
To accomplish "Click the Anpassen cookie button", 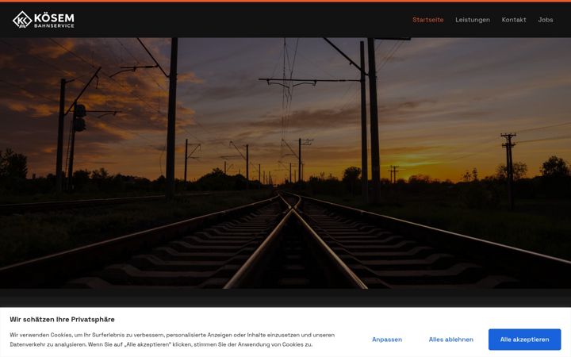I will click(387, 340).
